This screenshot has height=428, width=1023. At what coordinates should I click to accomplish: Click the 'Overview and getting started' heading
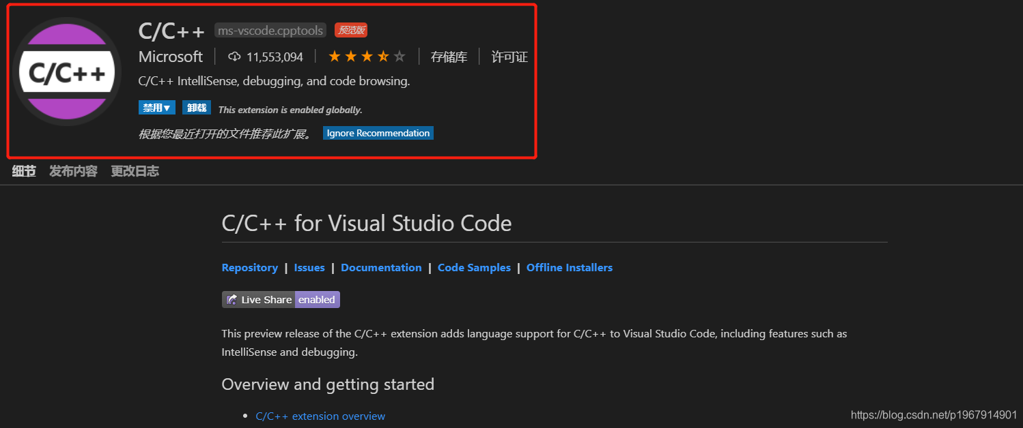point(328,384)
